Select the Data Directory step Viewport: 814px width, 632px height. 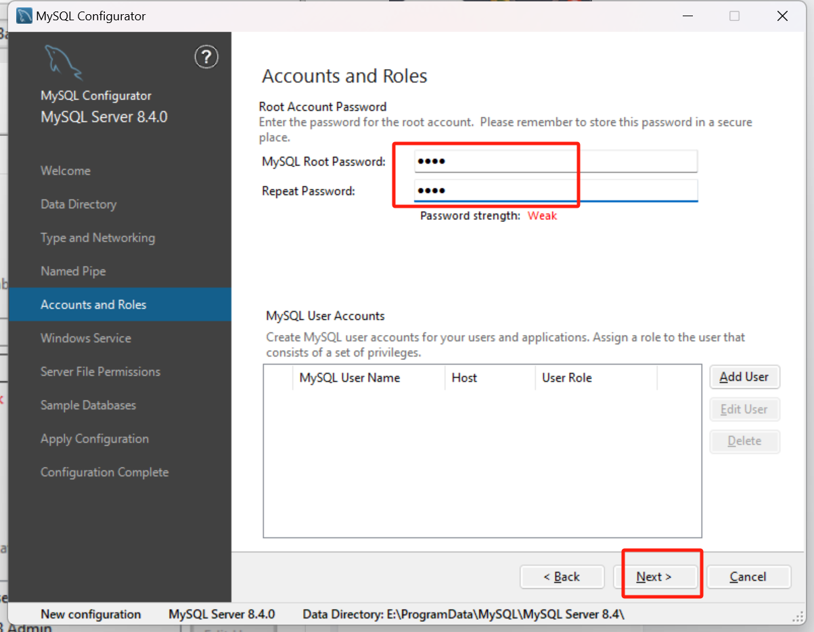pos(78,204)
